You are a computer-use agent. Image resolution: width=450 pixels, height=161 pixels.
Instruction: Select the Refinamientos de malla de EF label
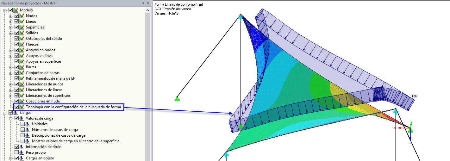(x=50, y=78)
